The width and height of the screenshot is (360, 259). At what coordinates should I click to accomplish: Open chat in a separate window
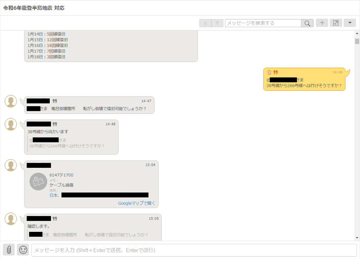click(336, 23)
